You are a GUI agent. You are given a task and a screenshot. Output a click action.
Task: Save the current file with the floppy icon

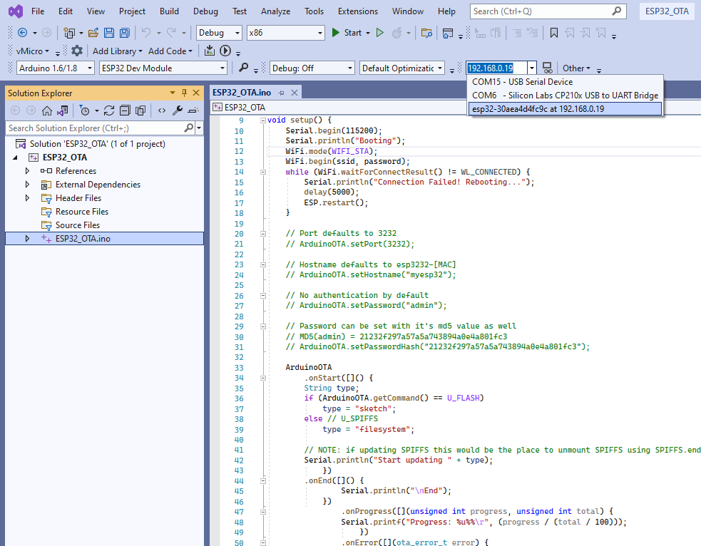109,33
